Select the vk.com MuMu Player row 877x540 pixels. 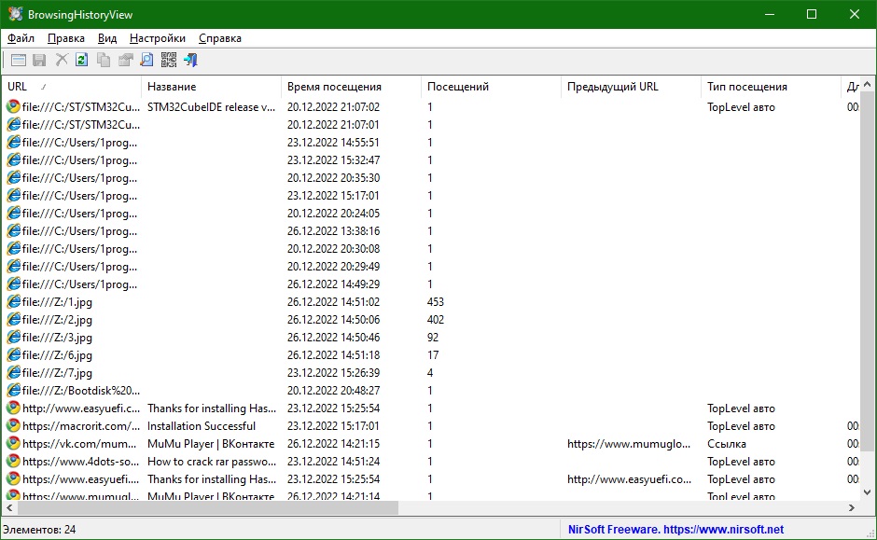tap(431, 444)
